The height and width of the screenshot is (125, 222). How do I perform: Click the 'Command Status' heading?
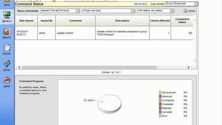pos(29,4)
